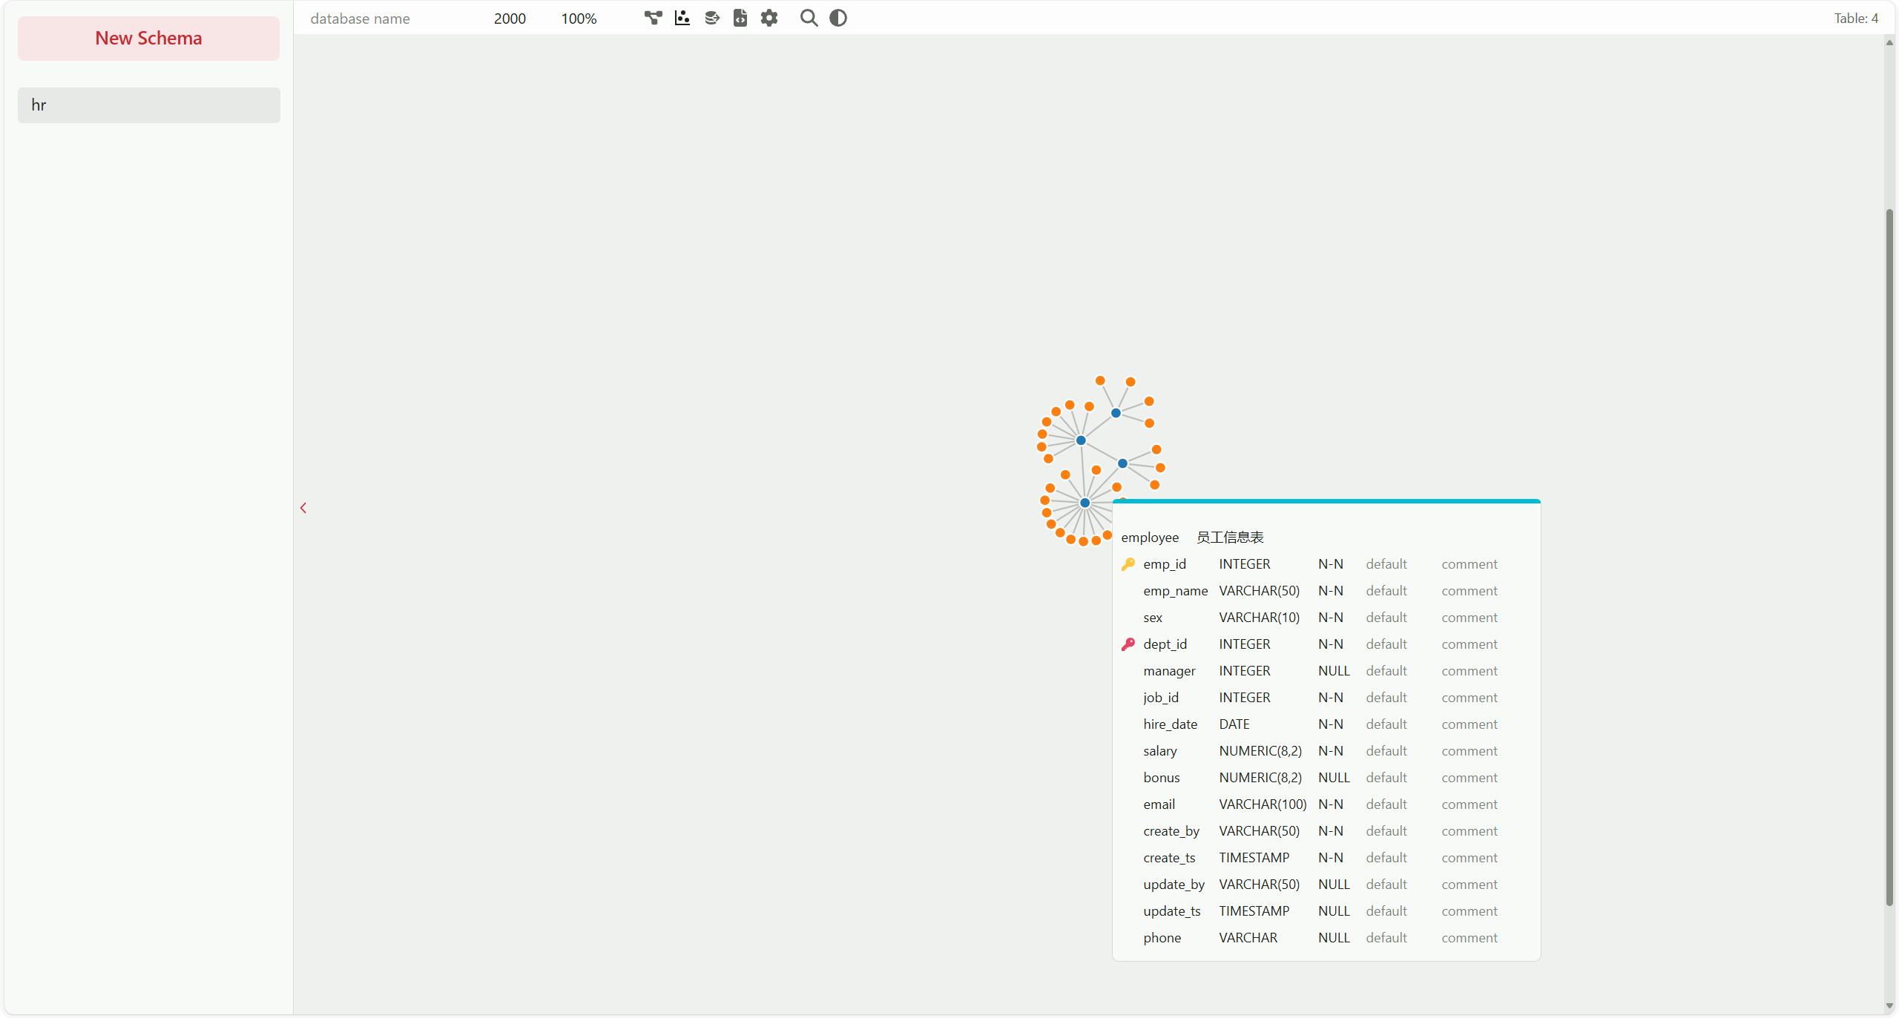Screen dimensions: 1899x1018
Task: Open the code file import icon
Action: coord(740,18)
